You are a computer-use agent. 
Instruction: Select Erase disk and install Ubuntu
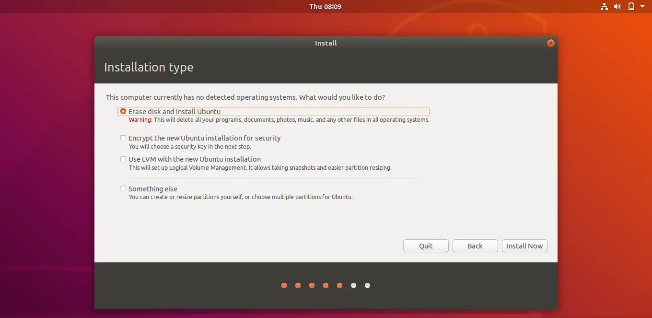[x=123, y=111]
